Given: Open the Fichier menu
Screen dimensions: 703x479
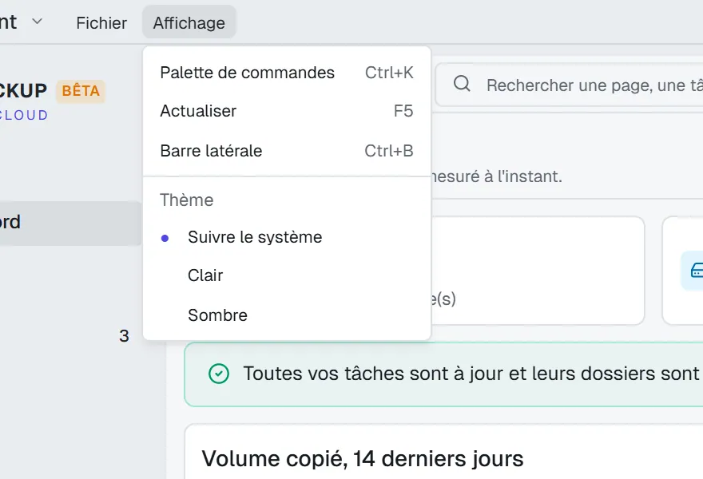Looking at the screenshot, I should click(101, 22).
